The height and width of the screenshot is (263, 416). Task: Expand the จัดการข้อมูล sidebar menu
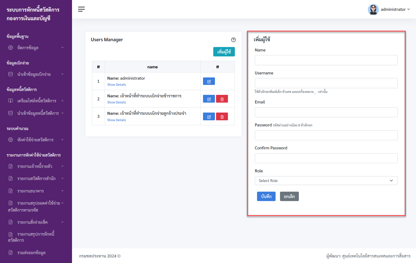[36, 48]
